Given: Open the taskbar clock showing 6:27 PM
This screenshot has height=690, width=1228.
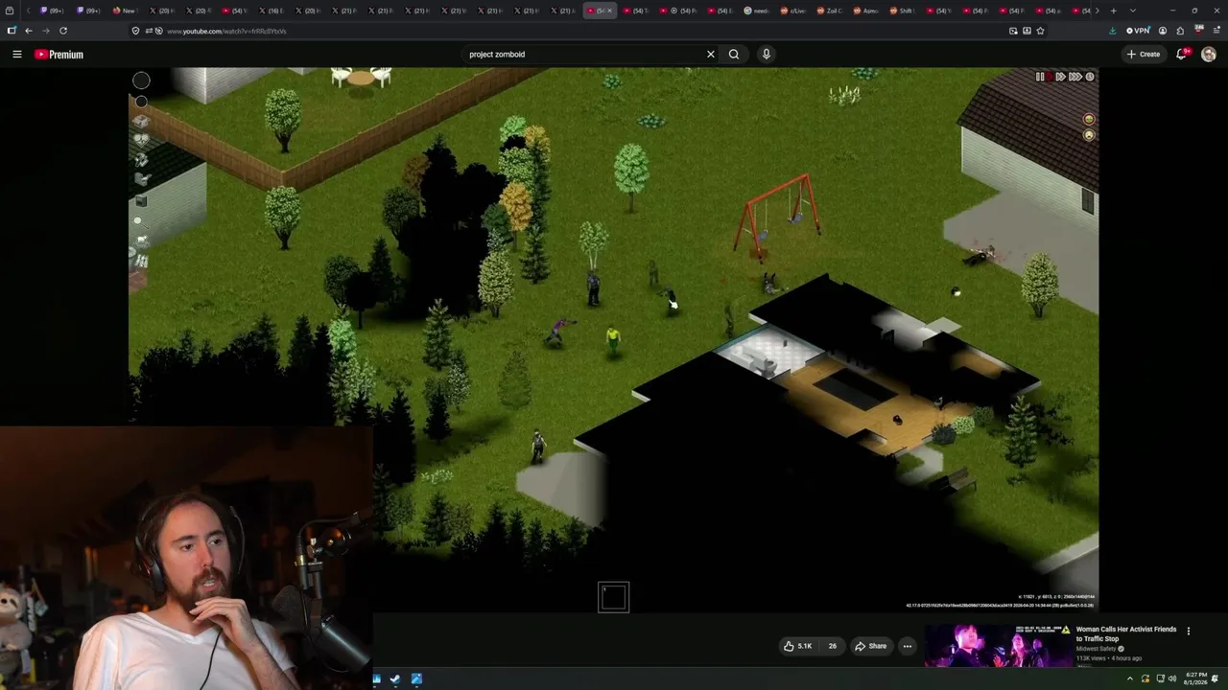Looking at the screenshot, I should [1196, 678].
